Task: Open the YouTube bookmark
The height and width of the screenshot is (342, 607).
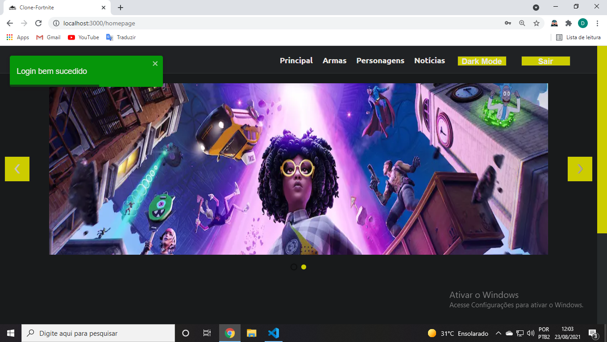Action: [x=83, y=37]
